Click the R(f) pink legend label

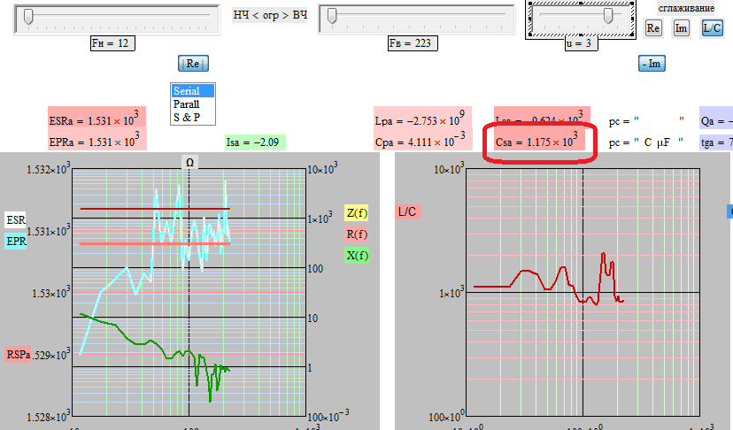click(357, 234)
